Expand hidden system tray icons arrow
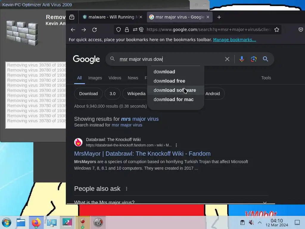The width and height of the screenshot is (305, 229). (x=260, y=222)
